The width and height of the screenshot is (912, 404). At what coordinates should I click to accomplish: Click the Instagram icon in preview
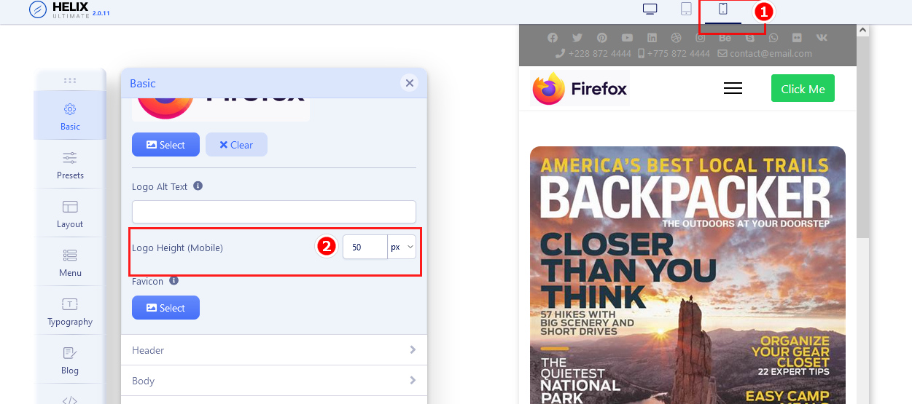point(701,38)
